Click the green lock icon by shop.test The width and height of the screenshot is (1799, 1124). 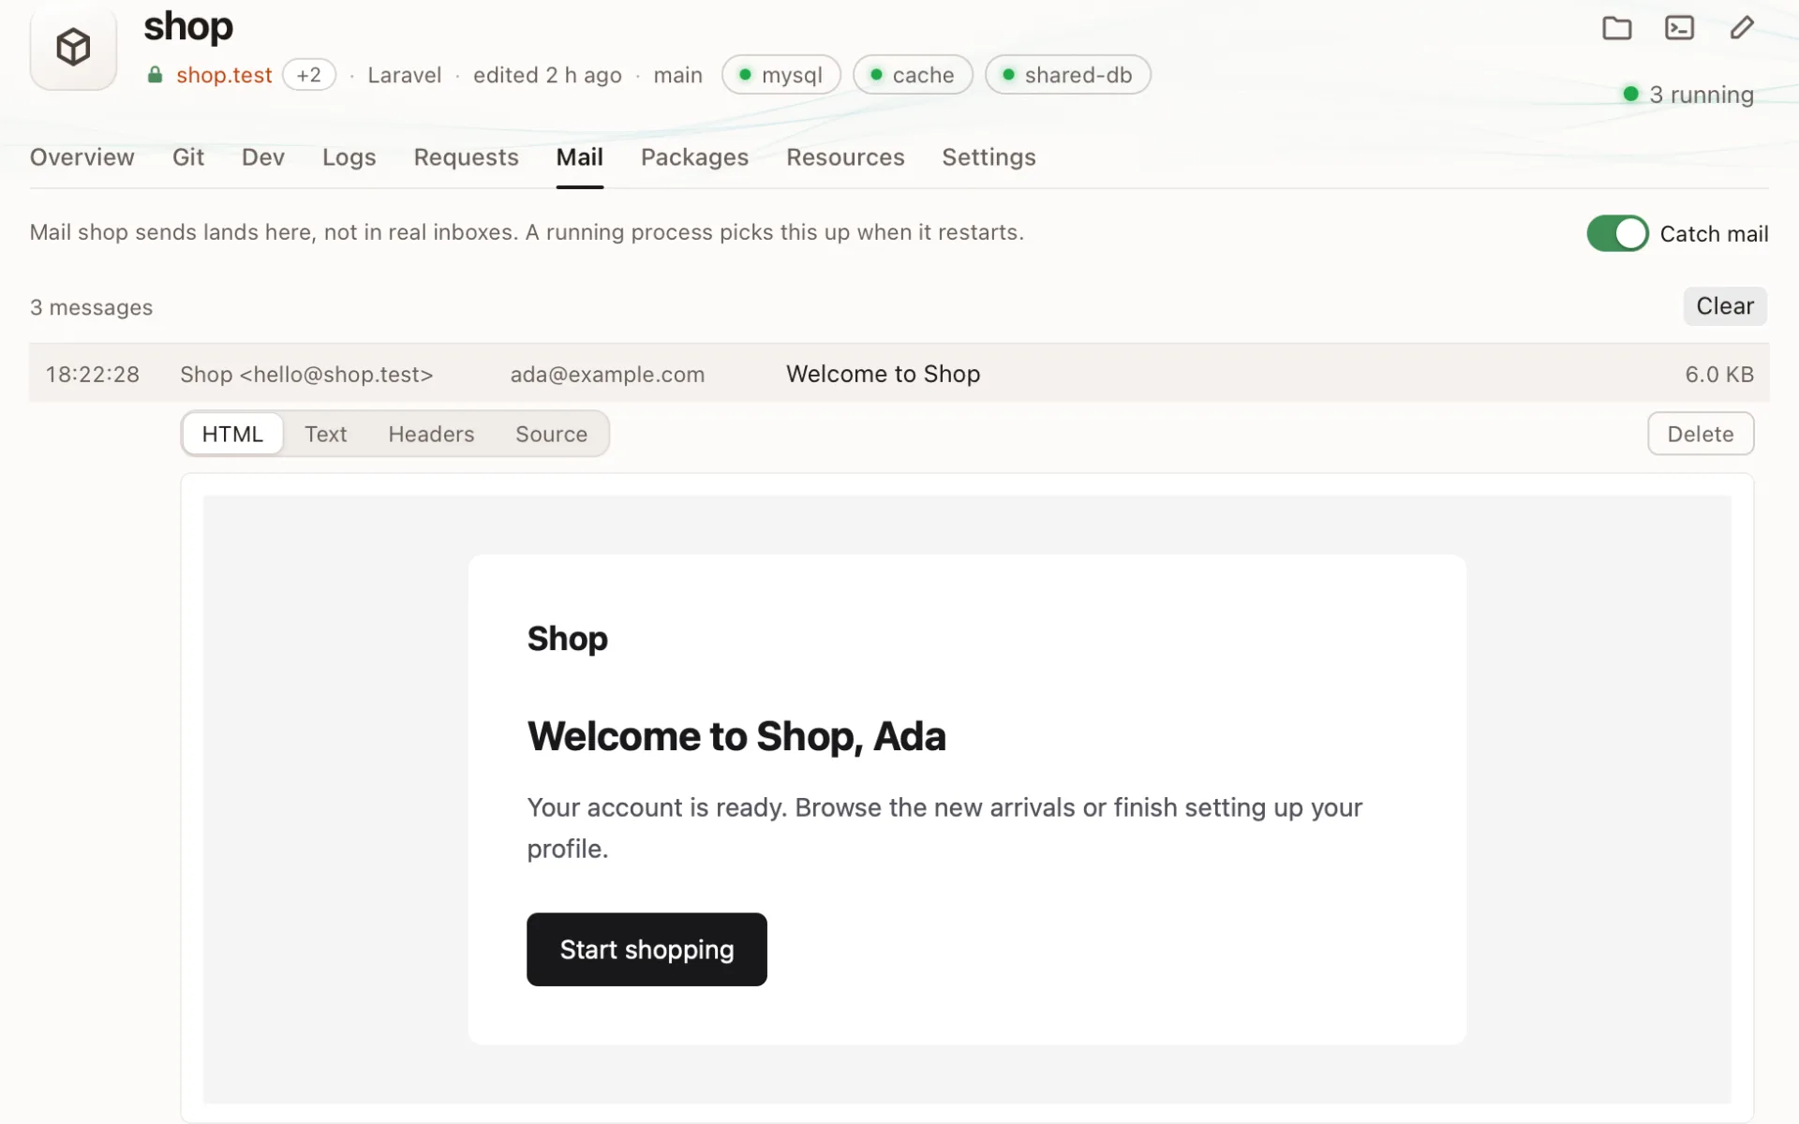click(155, 75)
